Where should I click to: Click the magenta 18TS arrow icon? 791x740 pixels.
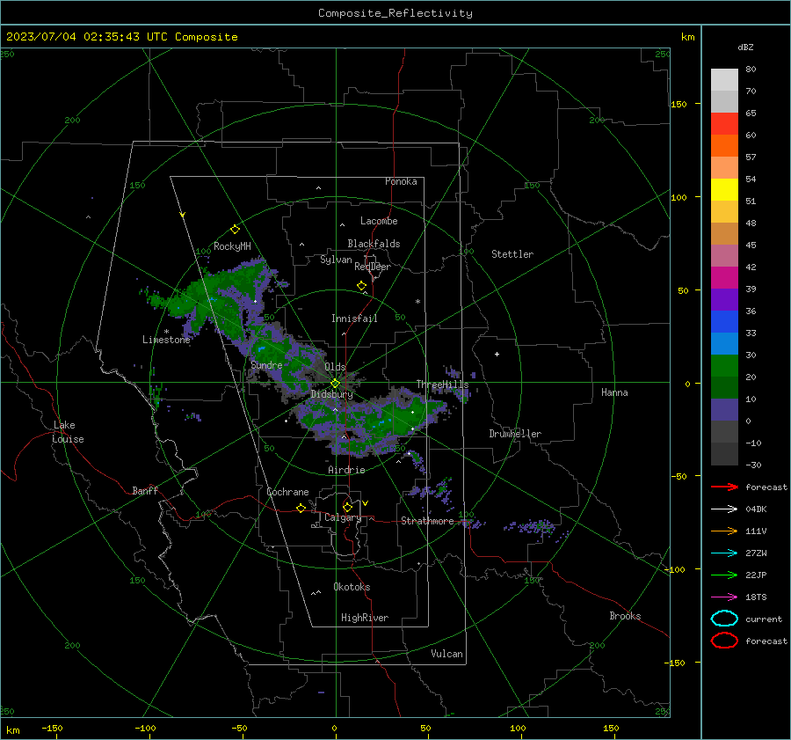point(724,597)
